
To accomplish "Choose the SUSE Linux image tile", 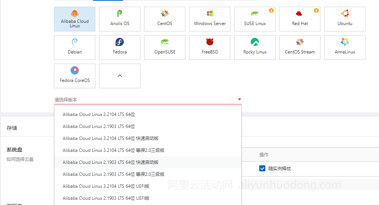I will (x=255, y=19).
